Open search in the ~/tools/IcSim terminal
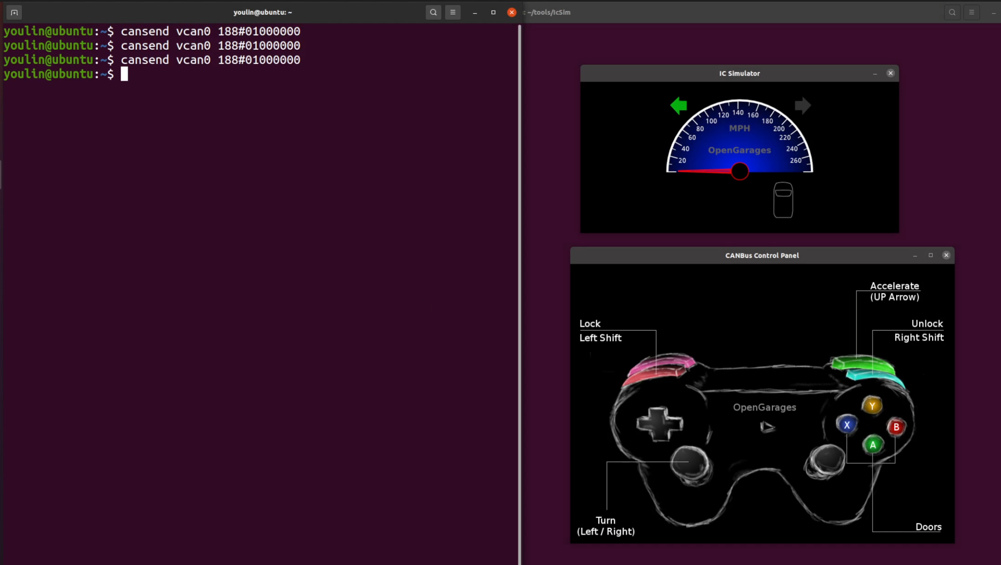Image resolution: width=1001 pixels, height=565 pixels. [x=952, y=12]
